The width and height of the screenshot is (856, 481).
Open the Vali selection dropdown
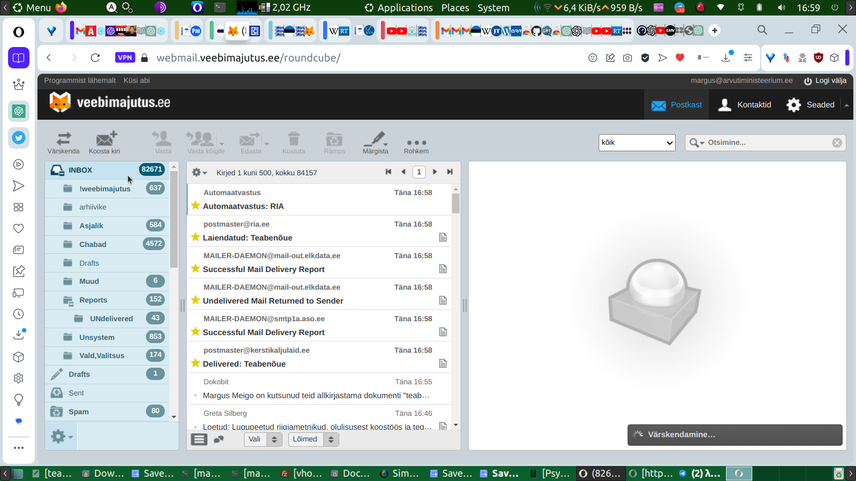263,439
